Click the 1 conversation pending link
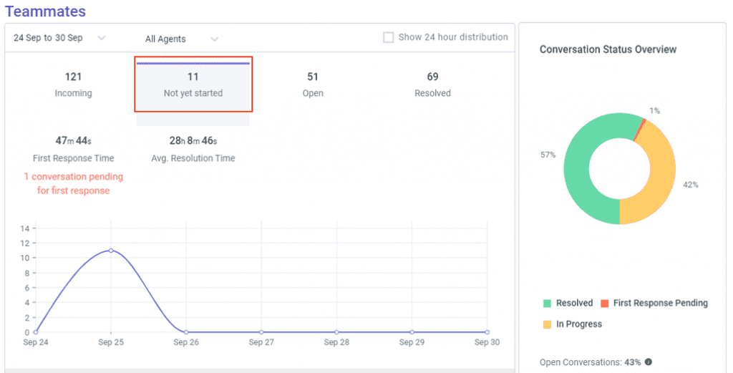Screen dimensions: 733x373 coord(74,184)
